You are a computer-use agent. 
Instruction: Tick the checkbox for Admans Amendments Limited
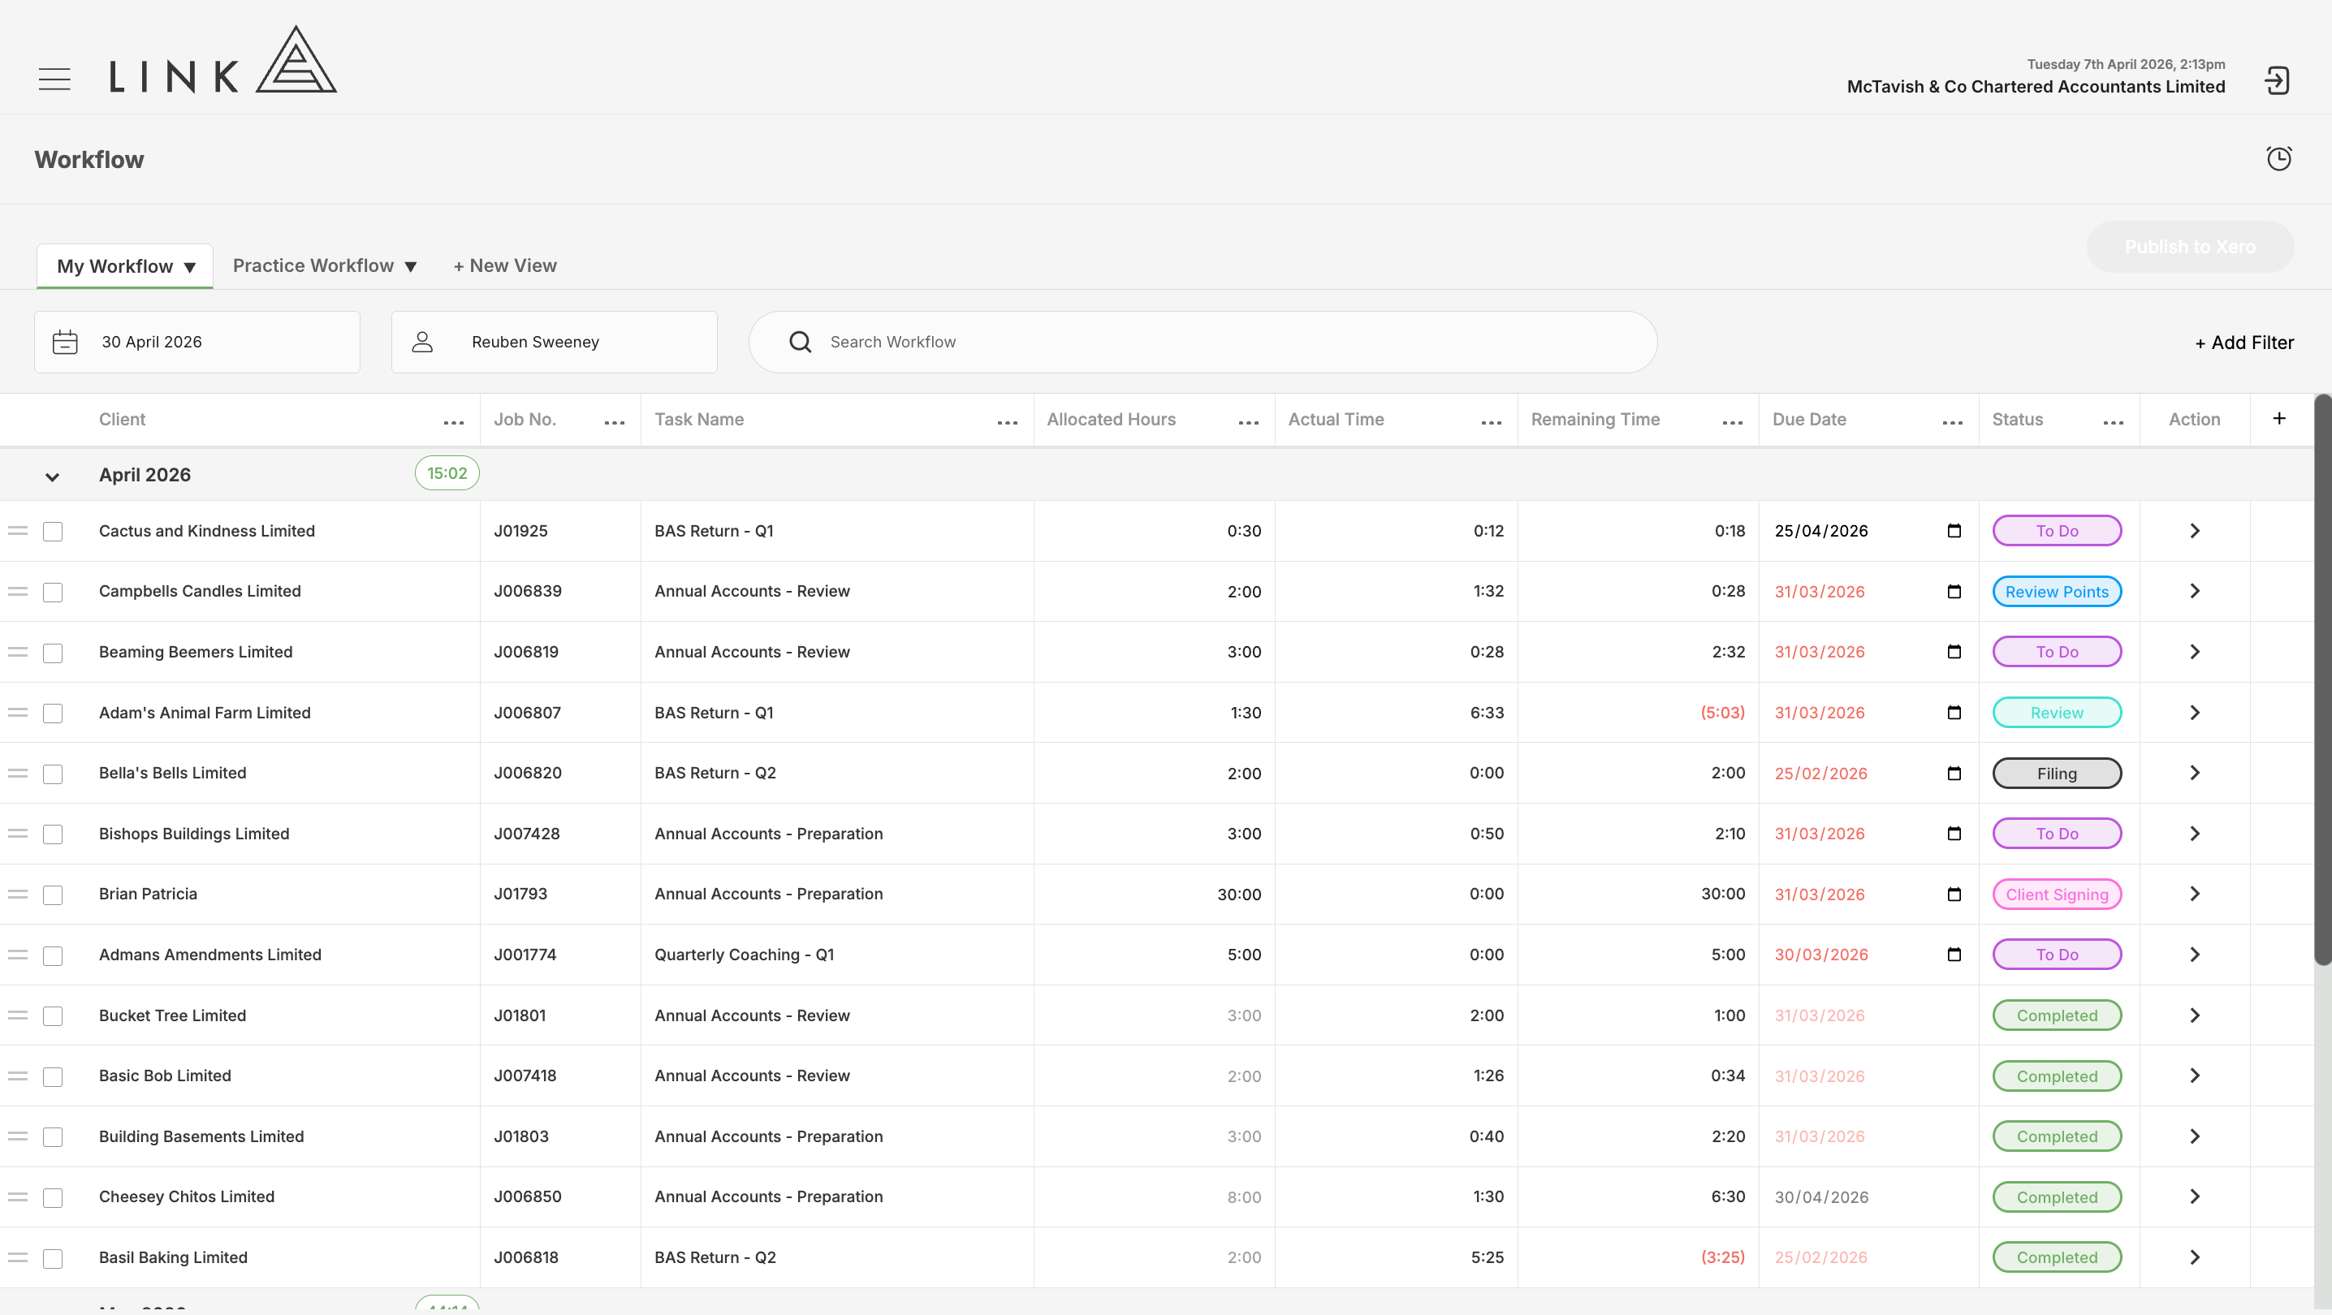pyautogui.click(x=54, y=955)
